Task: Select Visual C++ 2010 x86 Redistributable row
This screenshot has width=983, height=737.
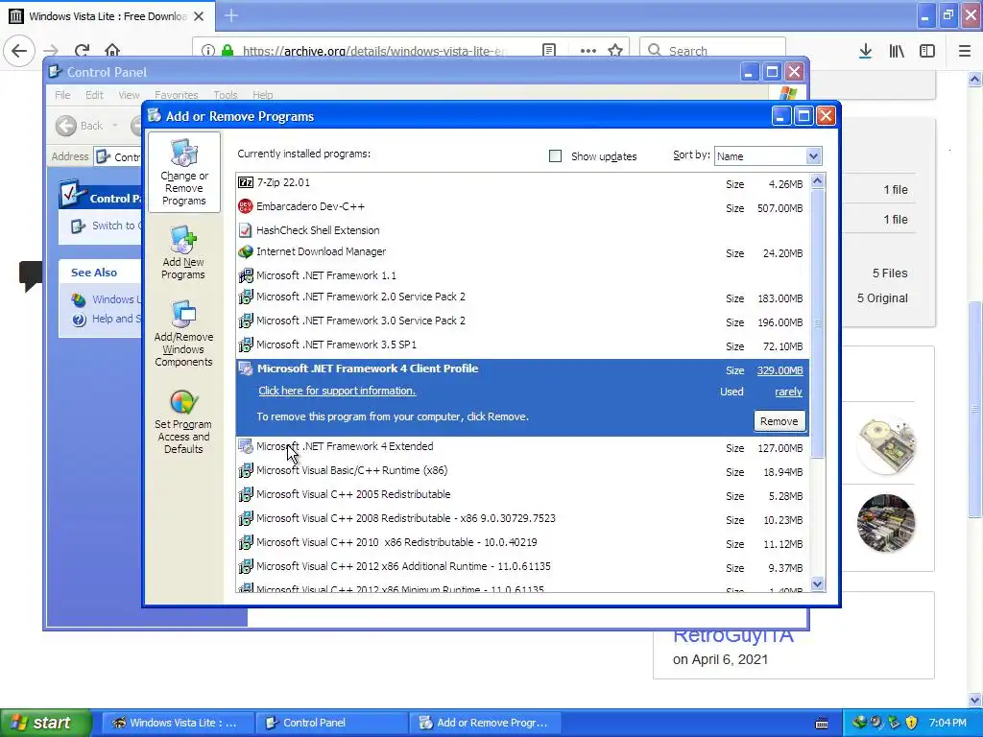Action: tap(523, 543)
